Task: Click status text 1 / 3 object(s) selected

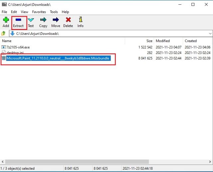Action: tap(18, 168)
